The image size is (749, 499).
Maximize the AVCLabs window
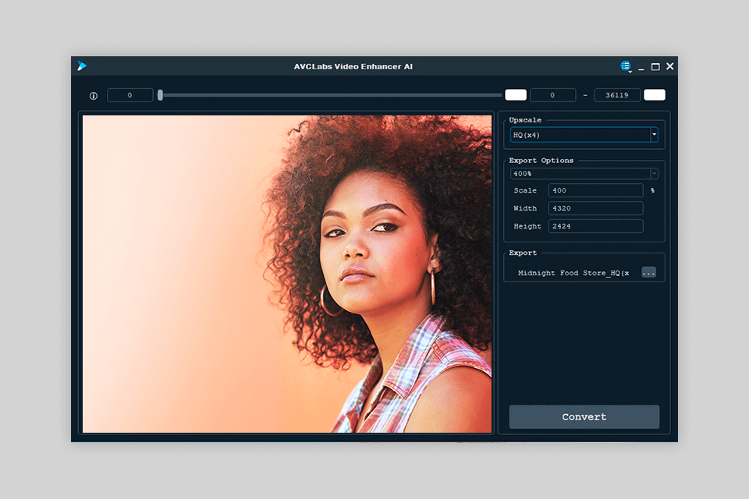(655, 67)
